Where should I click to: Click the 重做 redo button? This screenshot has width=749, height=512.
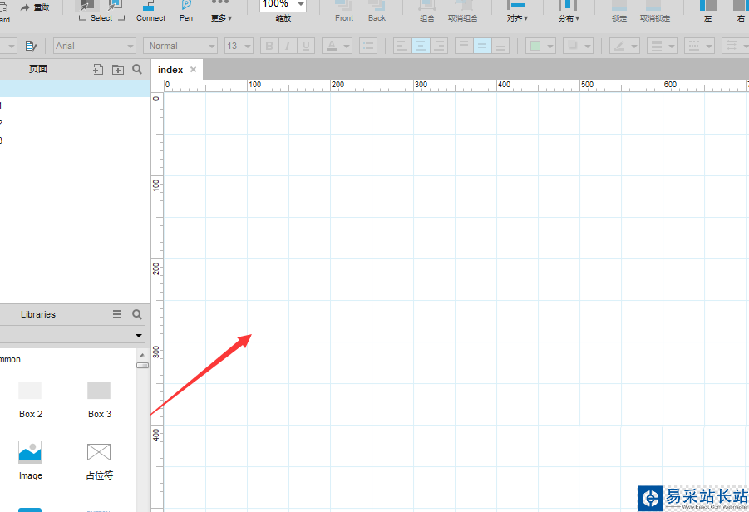coord(35,7)
